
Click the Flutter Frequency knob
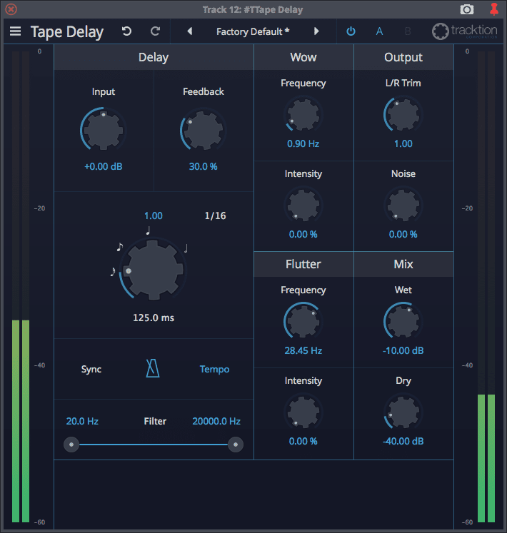coord(303,320)
